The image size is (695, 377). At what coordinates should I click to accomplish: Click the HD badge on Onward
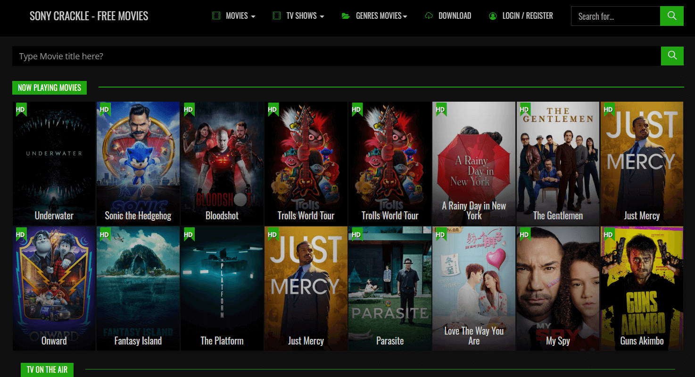click(21, 234)
